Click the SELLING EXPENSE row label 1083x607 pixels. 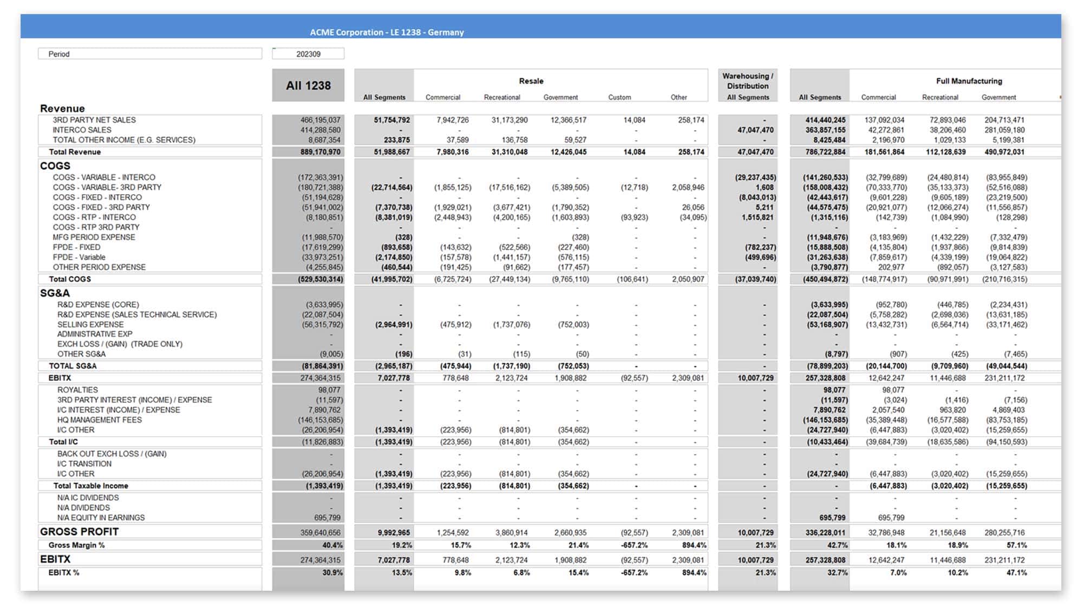point(90,325)
